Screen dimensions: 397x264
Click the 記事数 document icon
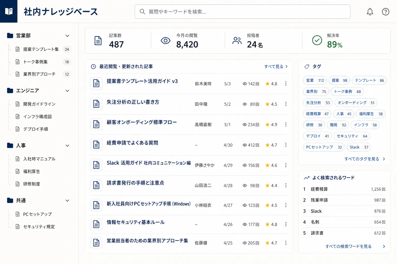pos(98,41)
